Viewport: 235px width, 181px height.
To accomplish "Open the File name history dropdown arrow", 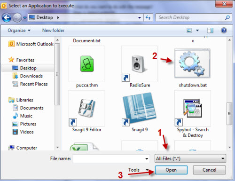I will (x=147, y=158).
